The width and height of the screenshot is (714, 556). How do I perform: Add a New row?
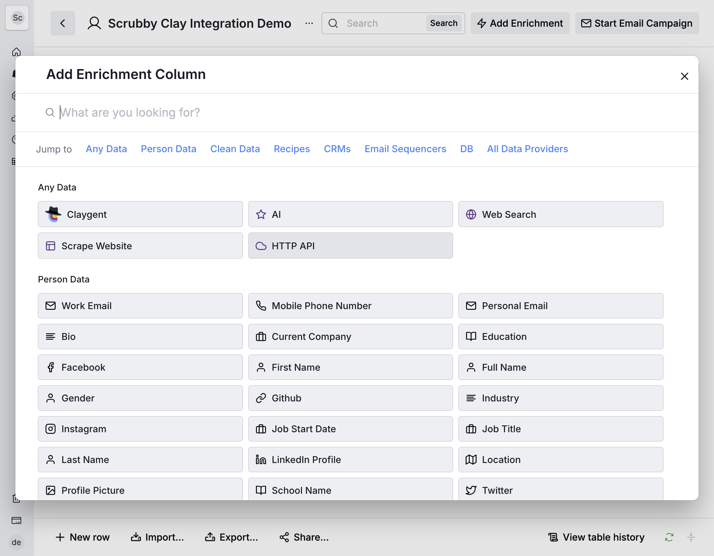point(82,537)
